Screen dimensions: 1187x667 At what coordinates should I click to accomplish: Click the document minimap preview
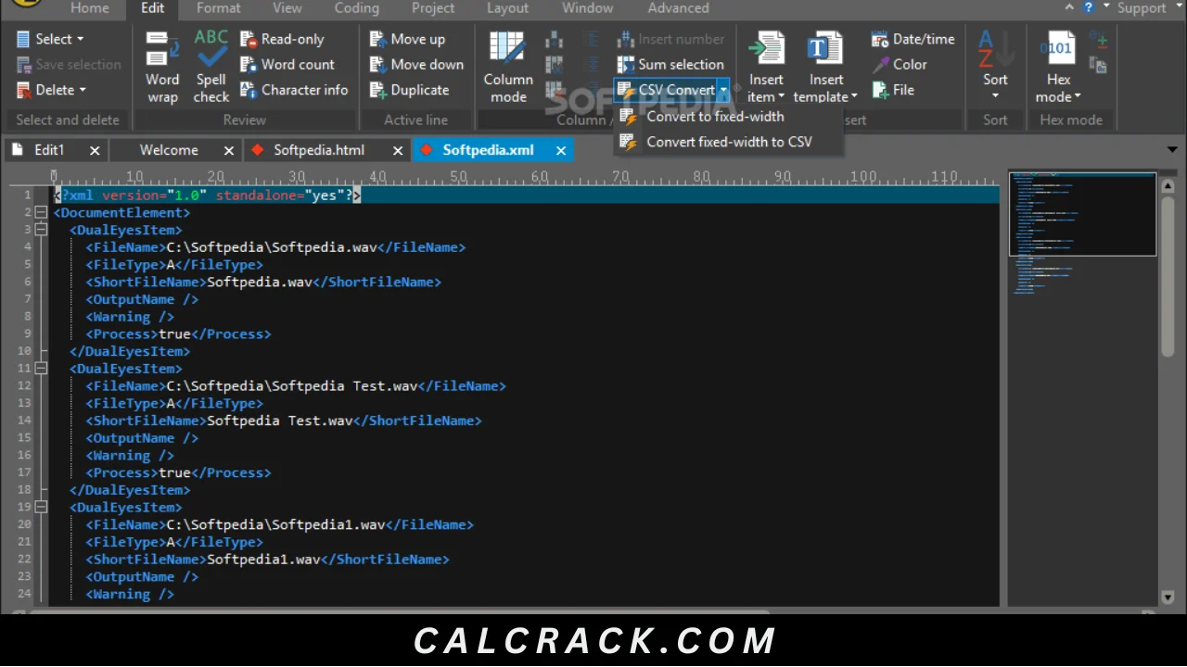(1082, 233)
